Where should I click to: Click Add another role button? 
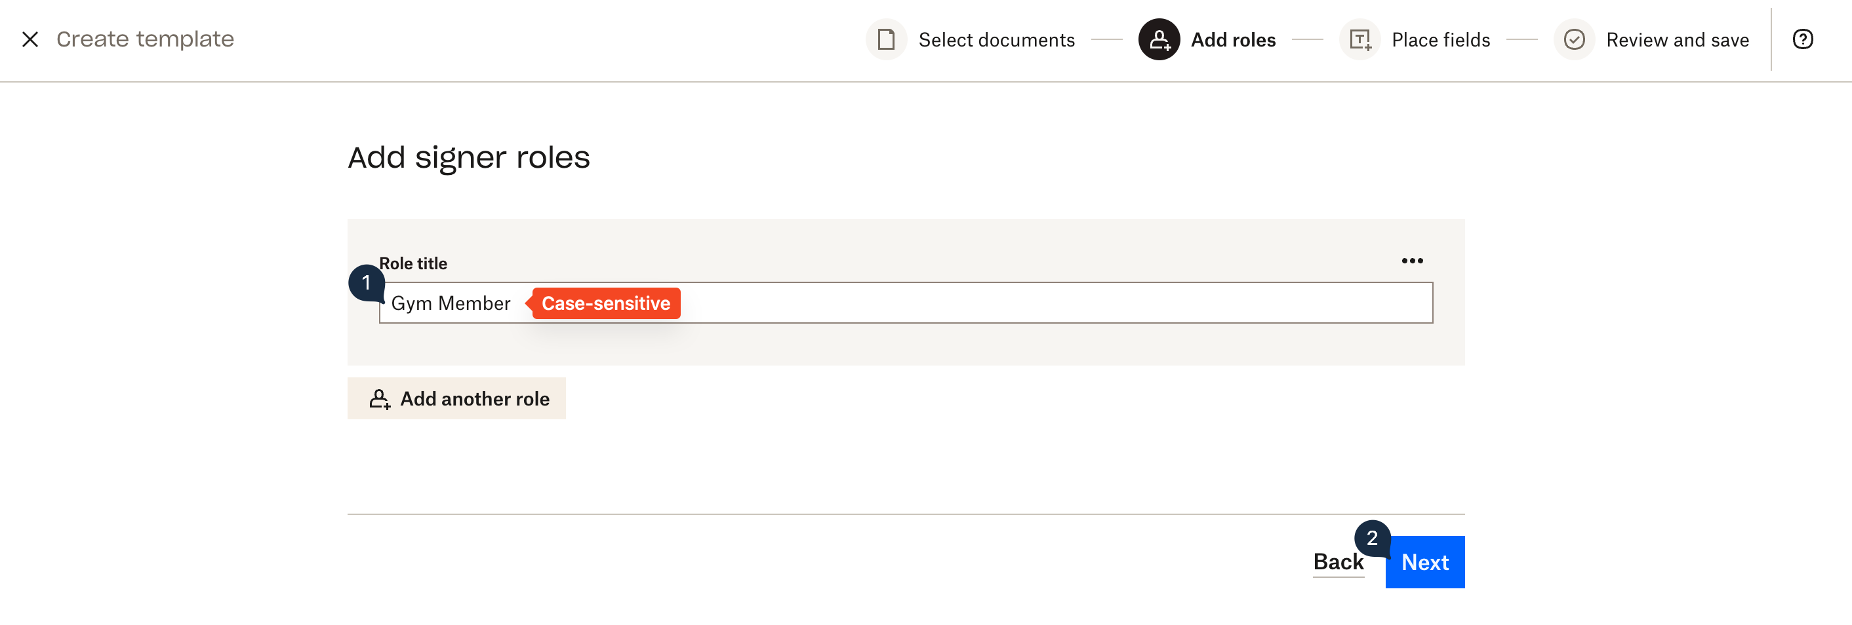click(456, 399)
